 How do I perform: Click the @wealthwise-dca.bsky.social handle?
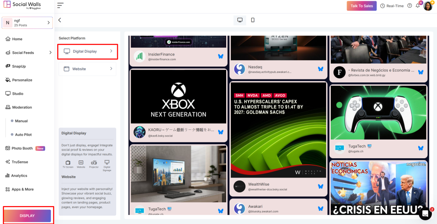click(x=267, y=189)
